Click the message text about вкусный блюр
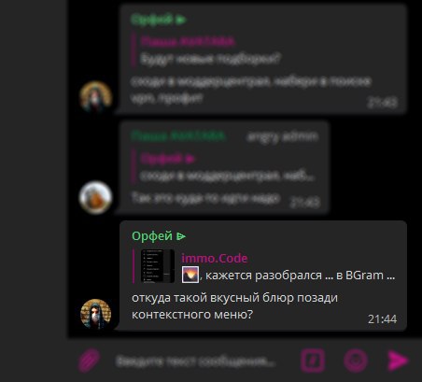Screen dimensions: 422x382 [x=234, y=306]
